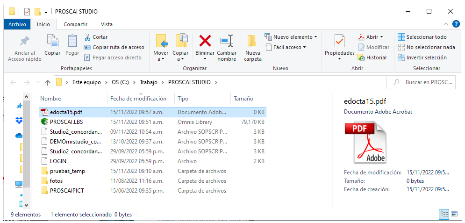
Task: Open the blue help question mark
Action: [456, 24]
